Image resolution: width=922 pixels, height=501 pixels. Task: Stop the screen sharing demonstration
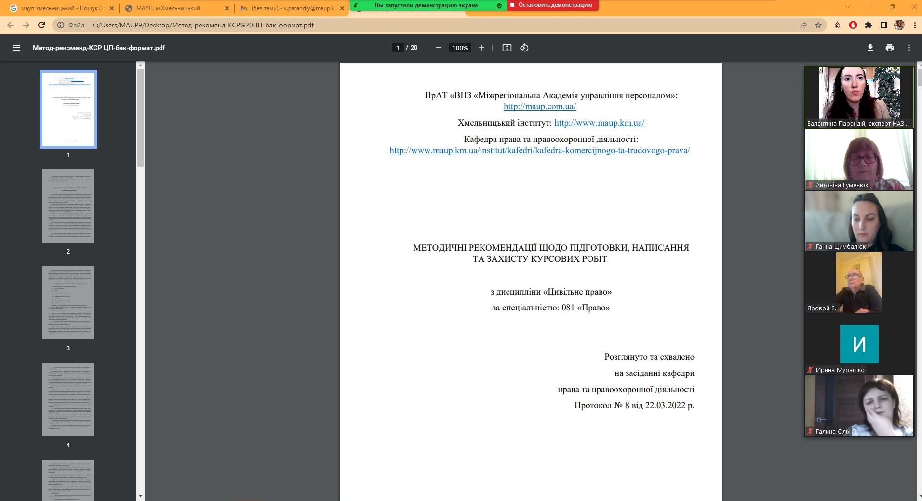pyautogui.click(x=552, y=5)
